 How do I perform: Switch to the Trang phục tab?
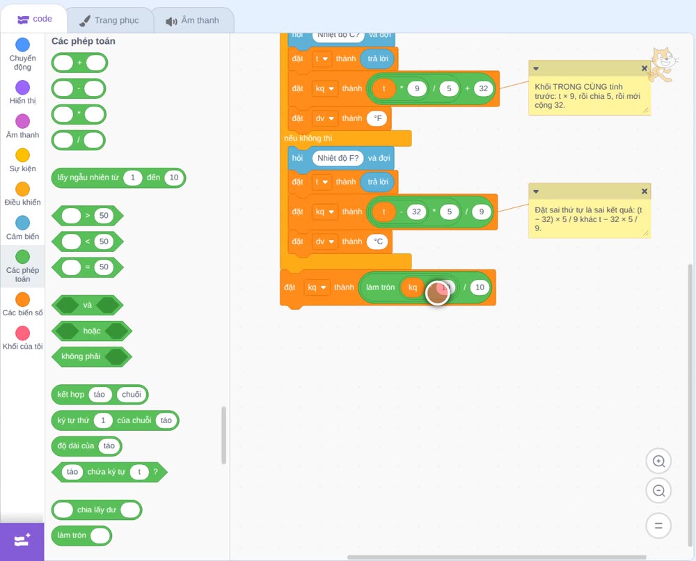(109, 20)
